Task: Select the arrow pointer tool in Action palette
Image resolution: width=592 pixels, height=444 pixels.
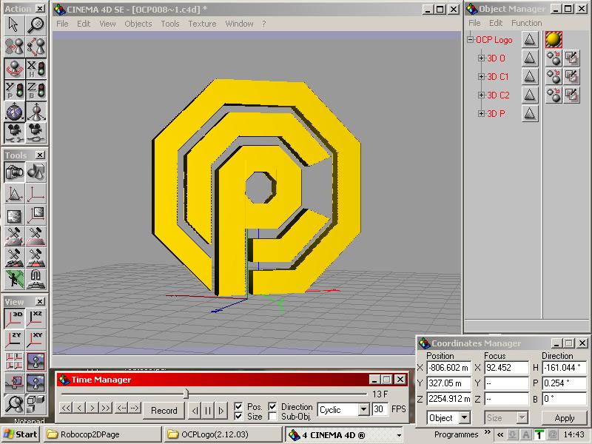Action: coord(14,24)
